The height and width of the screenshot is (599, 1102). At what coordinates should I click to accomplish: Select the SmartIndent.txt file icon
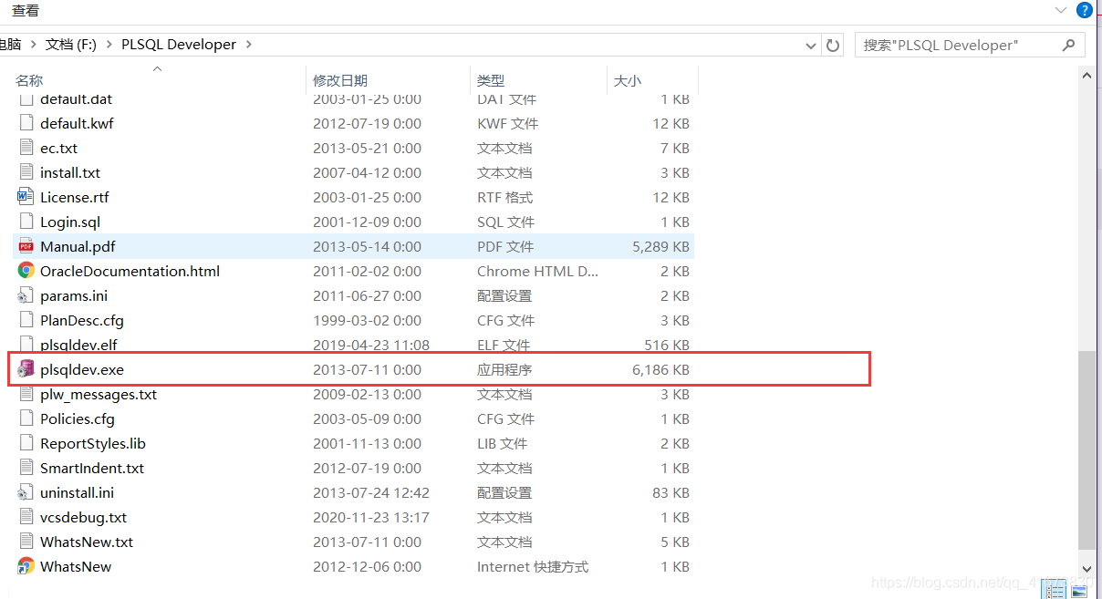26,468
